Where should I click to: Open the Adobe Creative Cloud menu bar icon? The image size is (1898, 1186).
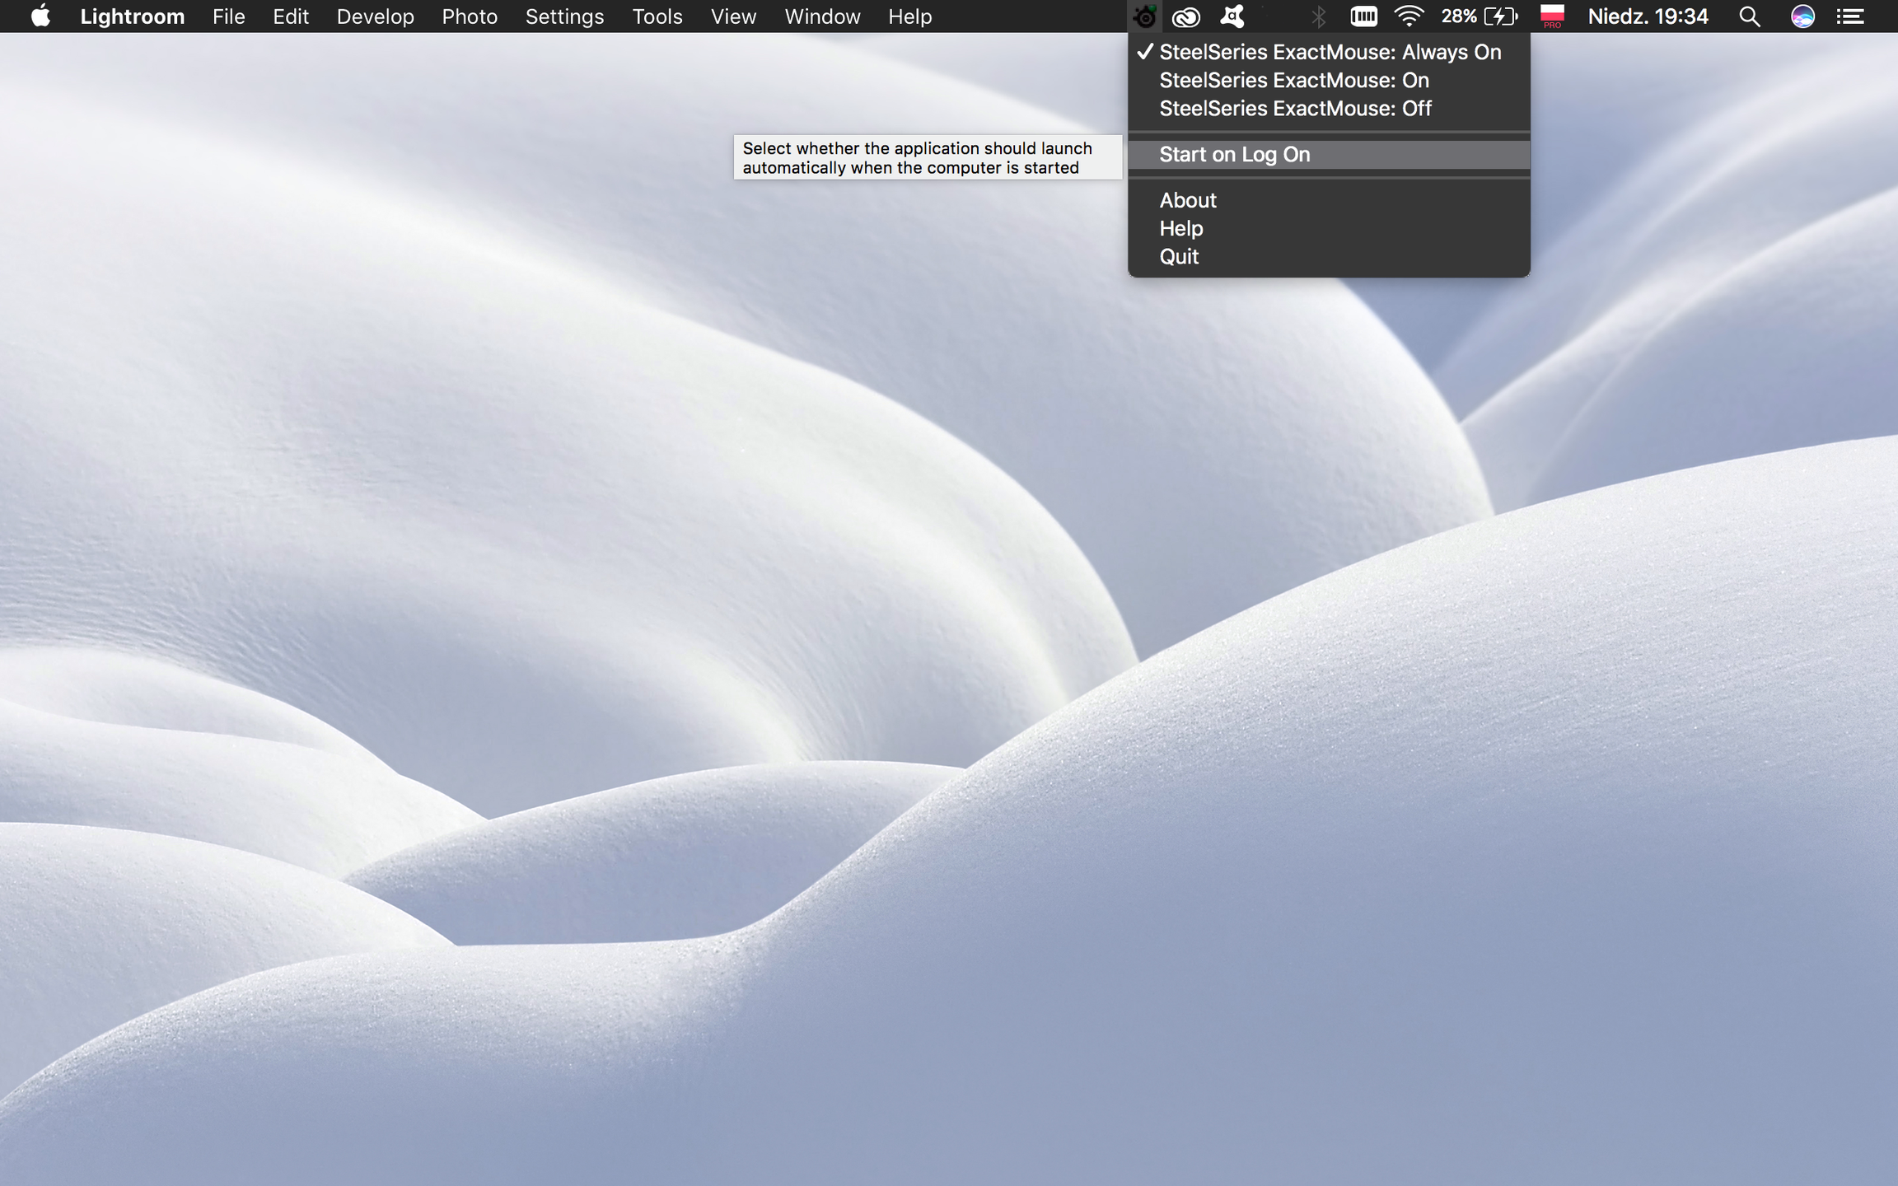click(x=1186, y=16)
